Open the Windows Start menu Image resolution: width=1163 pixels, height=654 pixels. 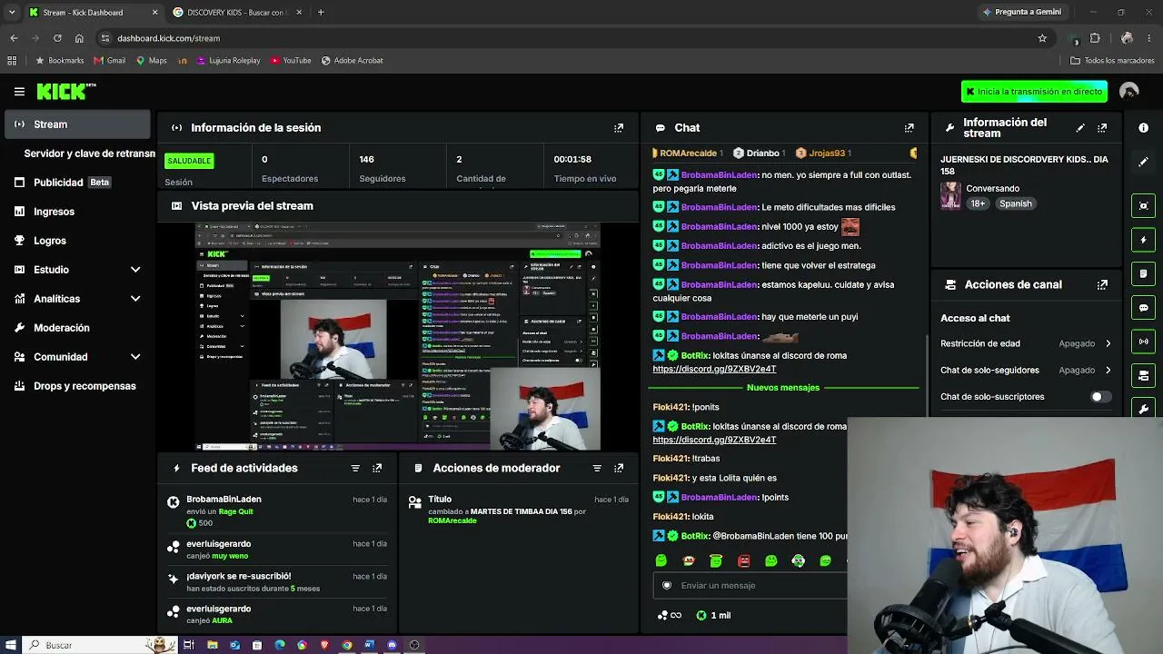[x=10, y=645]
